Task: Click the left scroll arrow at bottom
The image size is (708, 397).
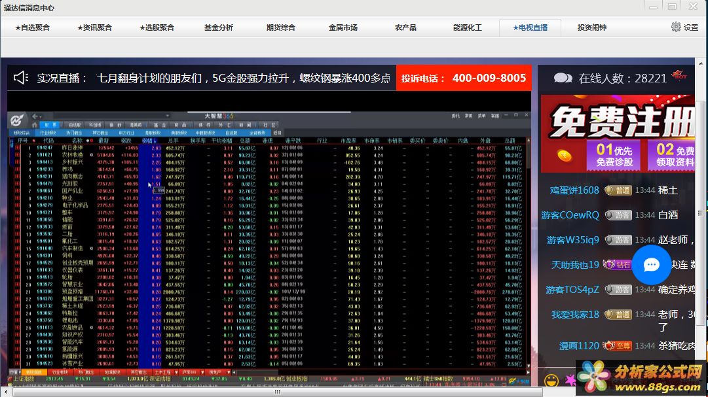Action: (x=5, y=392)
